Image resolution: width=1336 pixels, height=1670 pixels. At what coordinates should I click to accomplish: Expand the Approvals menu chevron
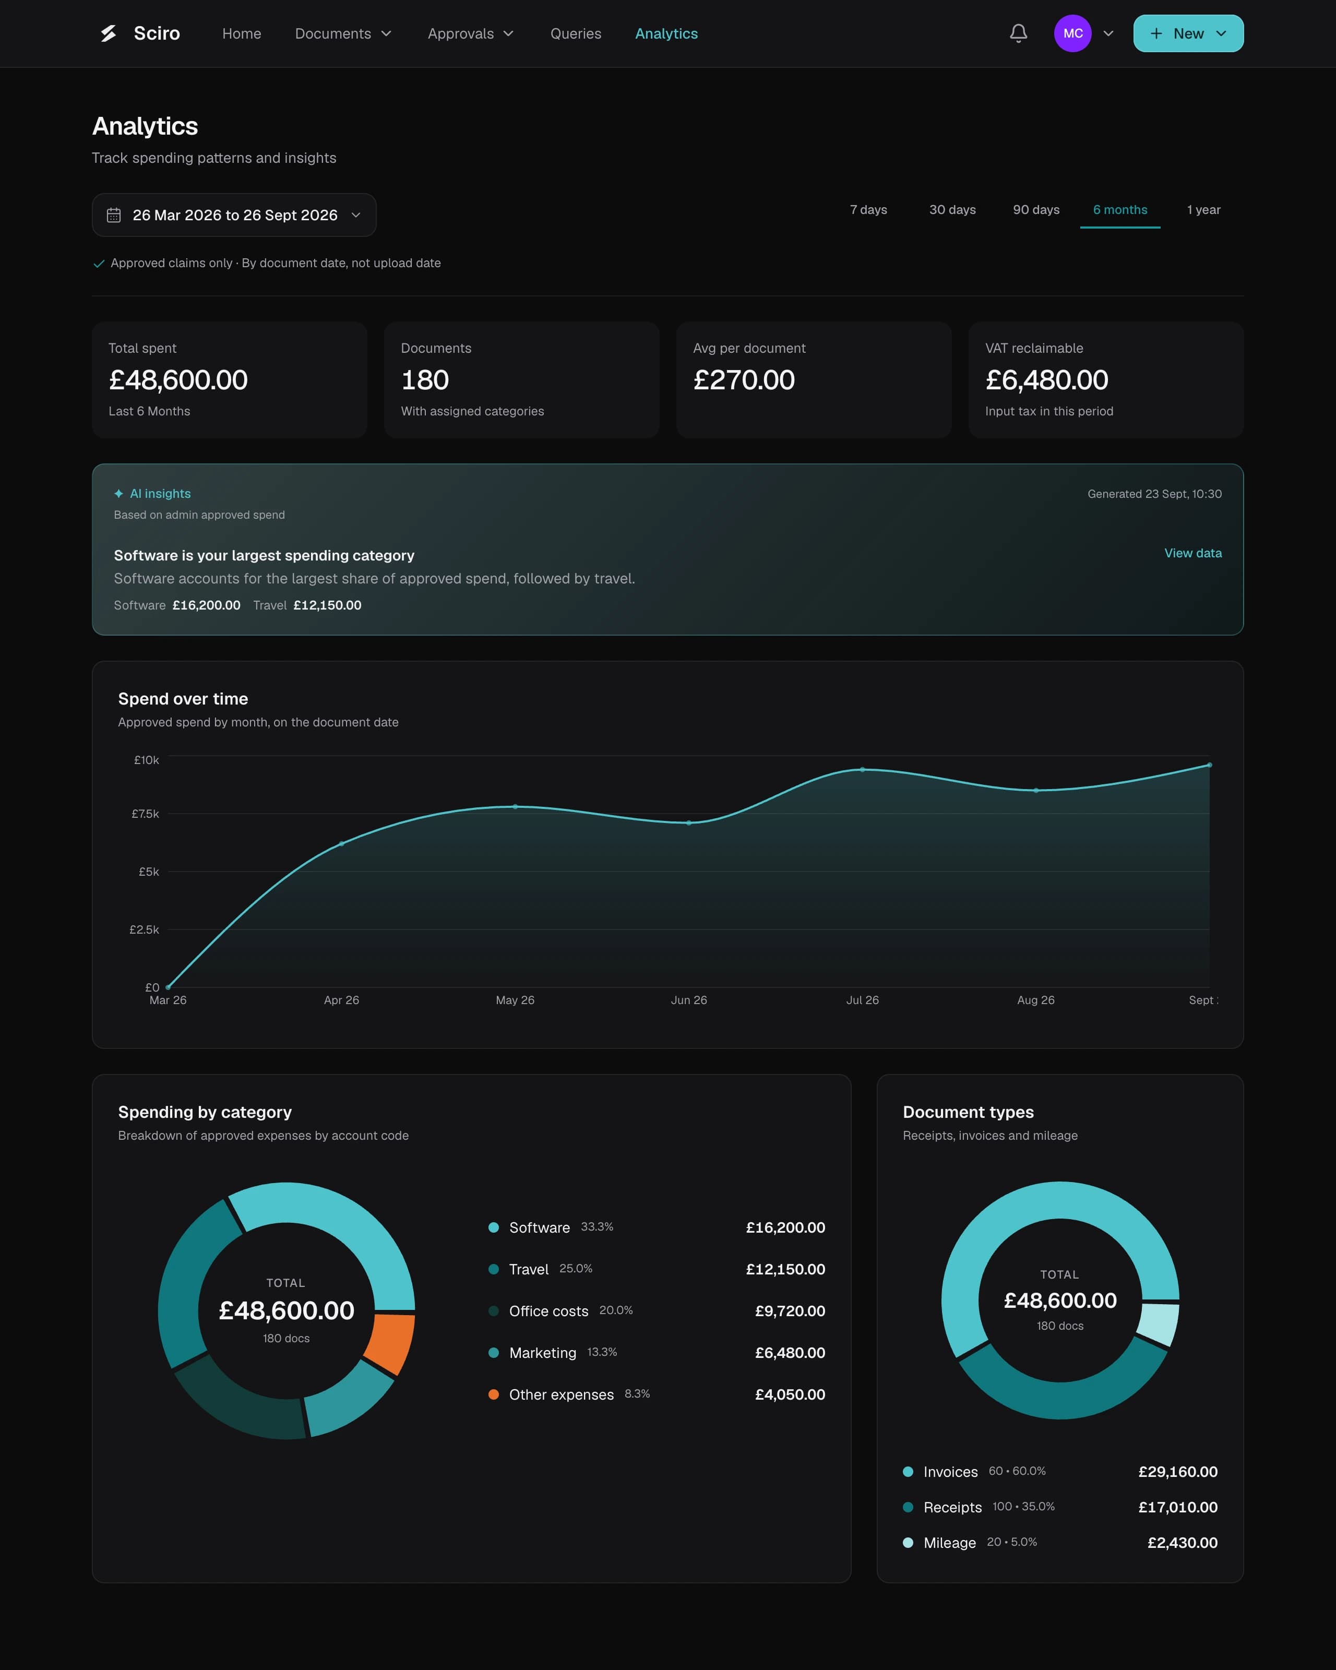pyautogui.click(x=509, y=33)
